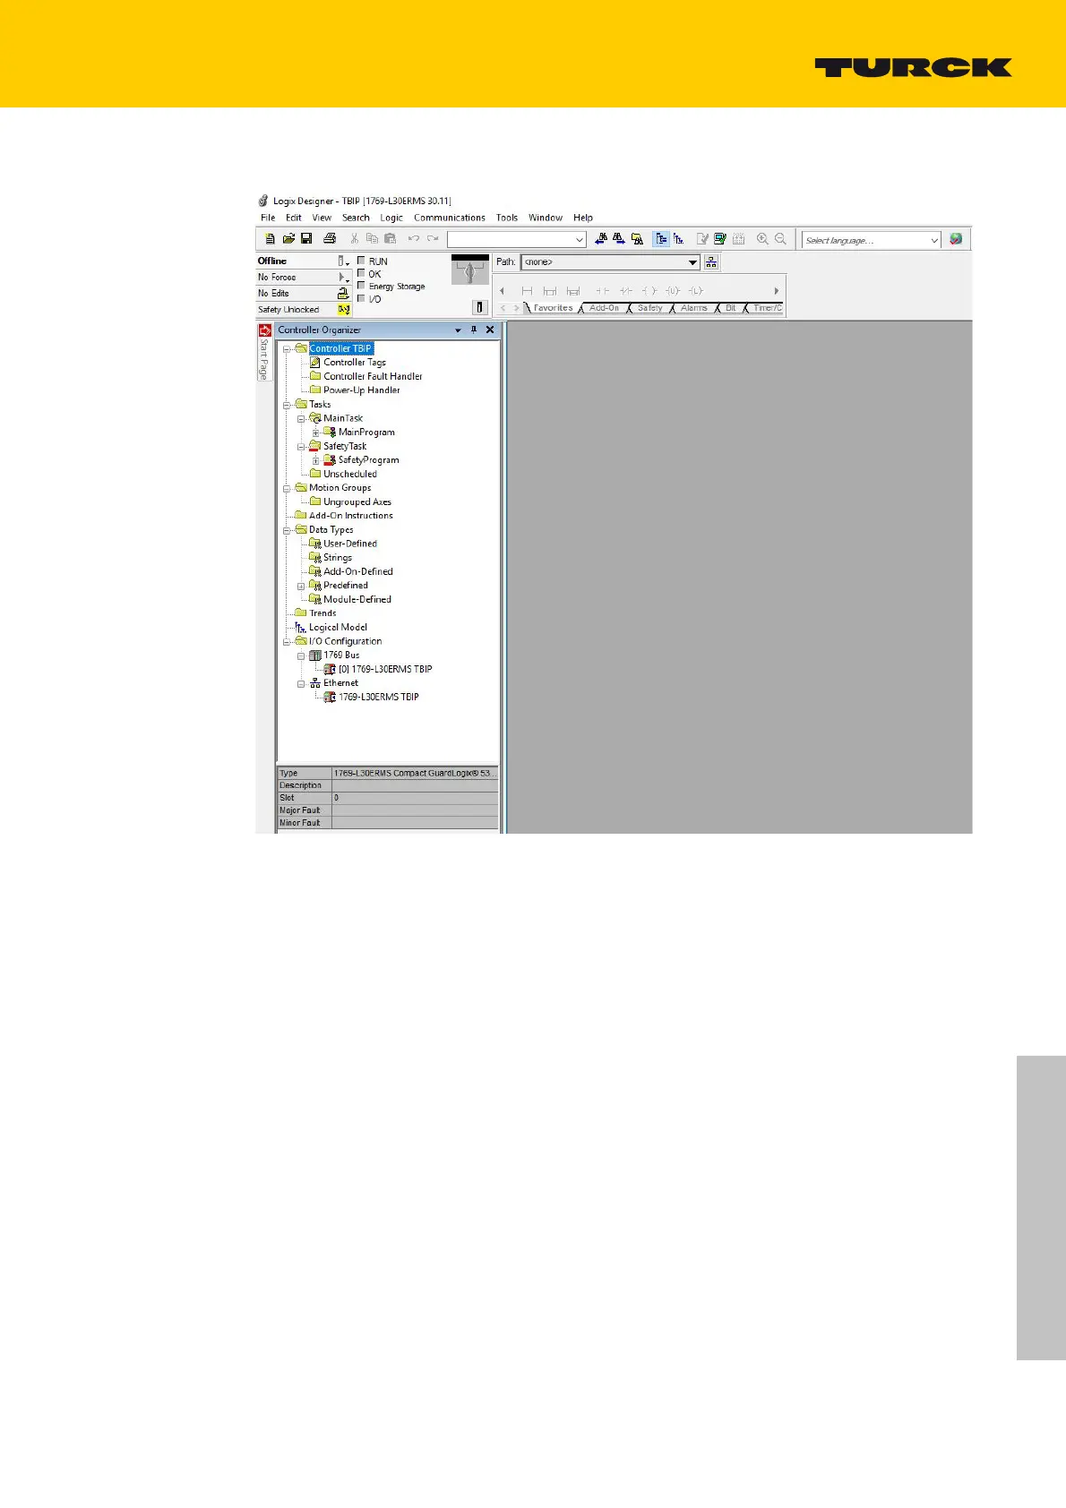The width and height of the screenshot is (1066, 1508).
Task: Select Add-On Instructions folder
Action: 351,516
